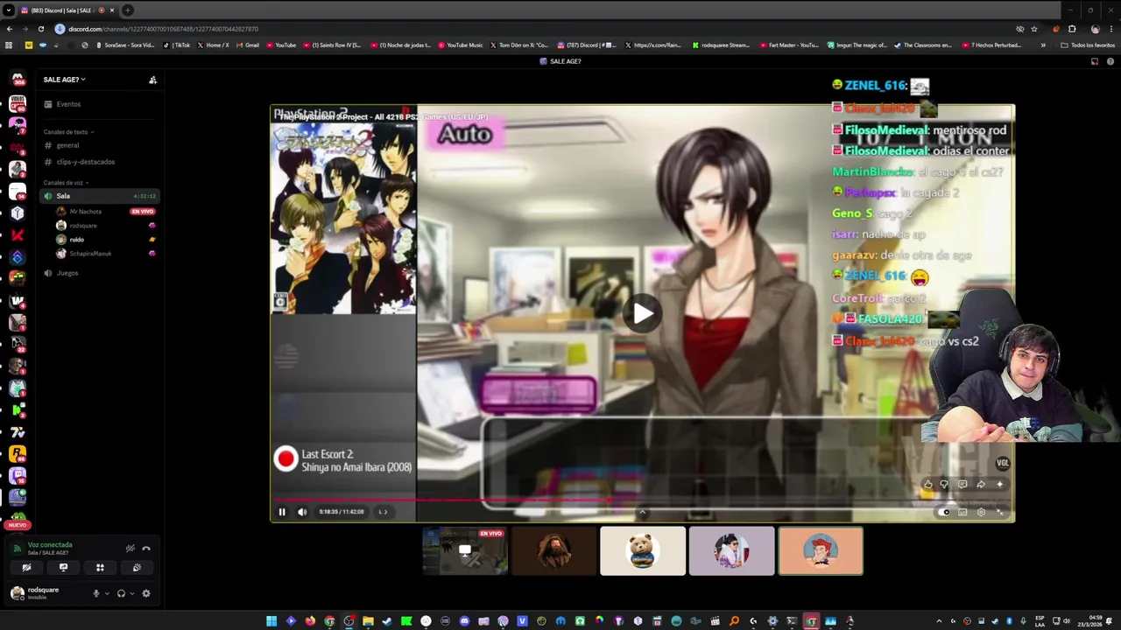
Task: Open the Twitch server icon in server list
Action: point(18,476)
